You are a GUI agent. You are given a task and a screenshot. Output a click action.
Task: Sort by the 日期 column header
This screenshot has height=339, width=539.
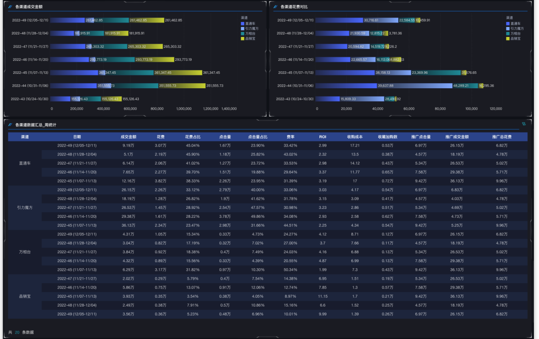pos(77,137)
